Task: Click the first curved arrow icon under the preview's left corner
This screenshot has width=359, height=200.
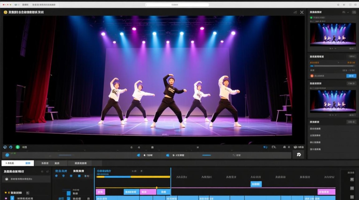Action: click(x=5, y=147)
